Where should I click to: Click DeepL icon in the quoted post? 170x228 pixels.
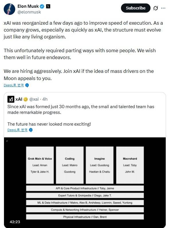pos(31,130)
